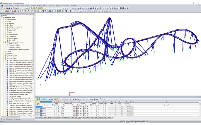Image resolution: width=201 pixels, height=125 pixels.
Task: Click the blue globe view icon in second toolbar
Action: pyautogui.click(x=71, y=11)
